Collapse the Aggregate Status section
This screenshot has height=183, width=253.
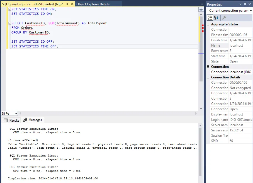tap(208, 24)
